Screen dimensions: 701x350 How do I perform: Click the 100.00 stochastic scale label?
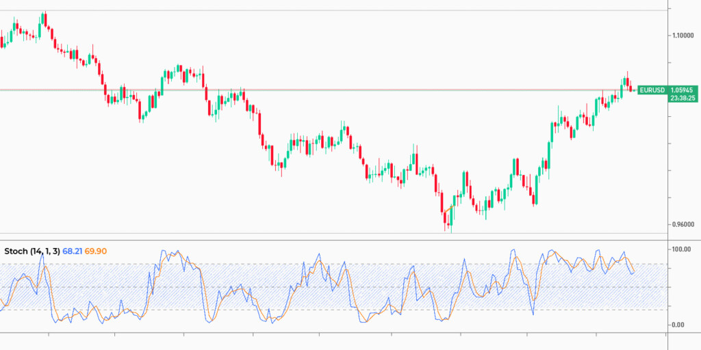click(x=683, y=250)
